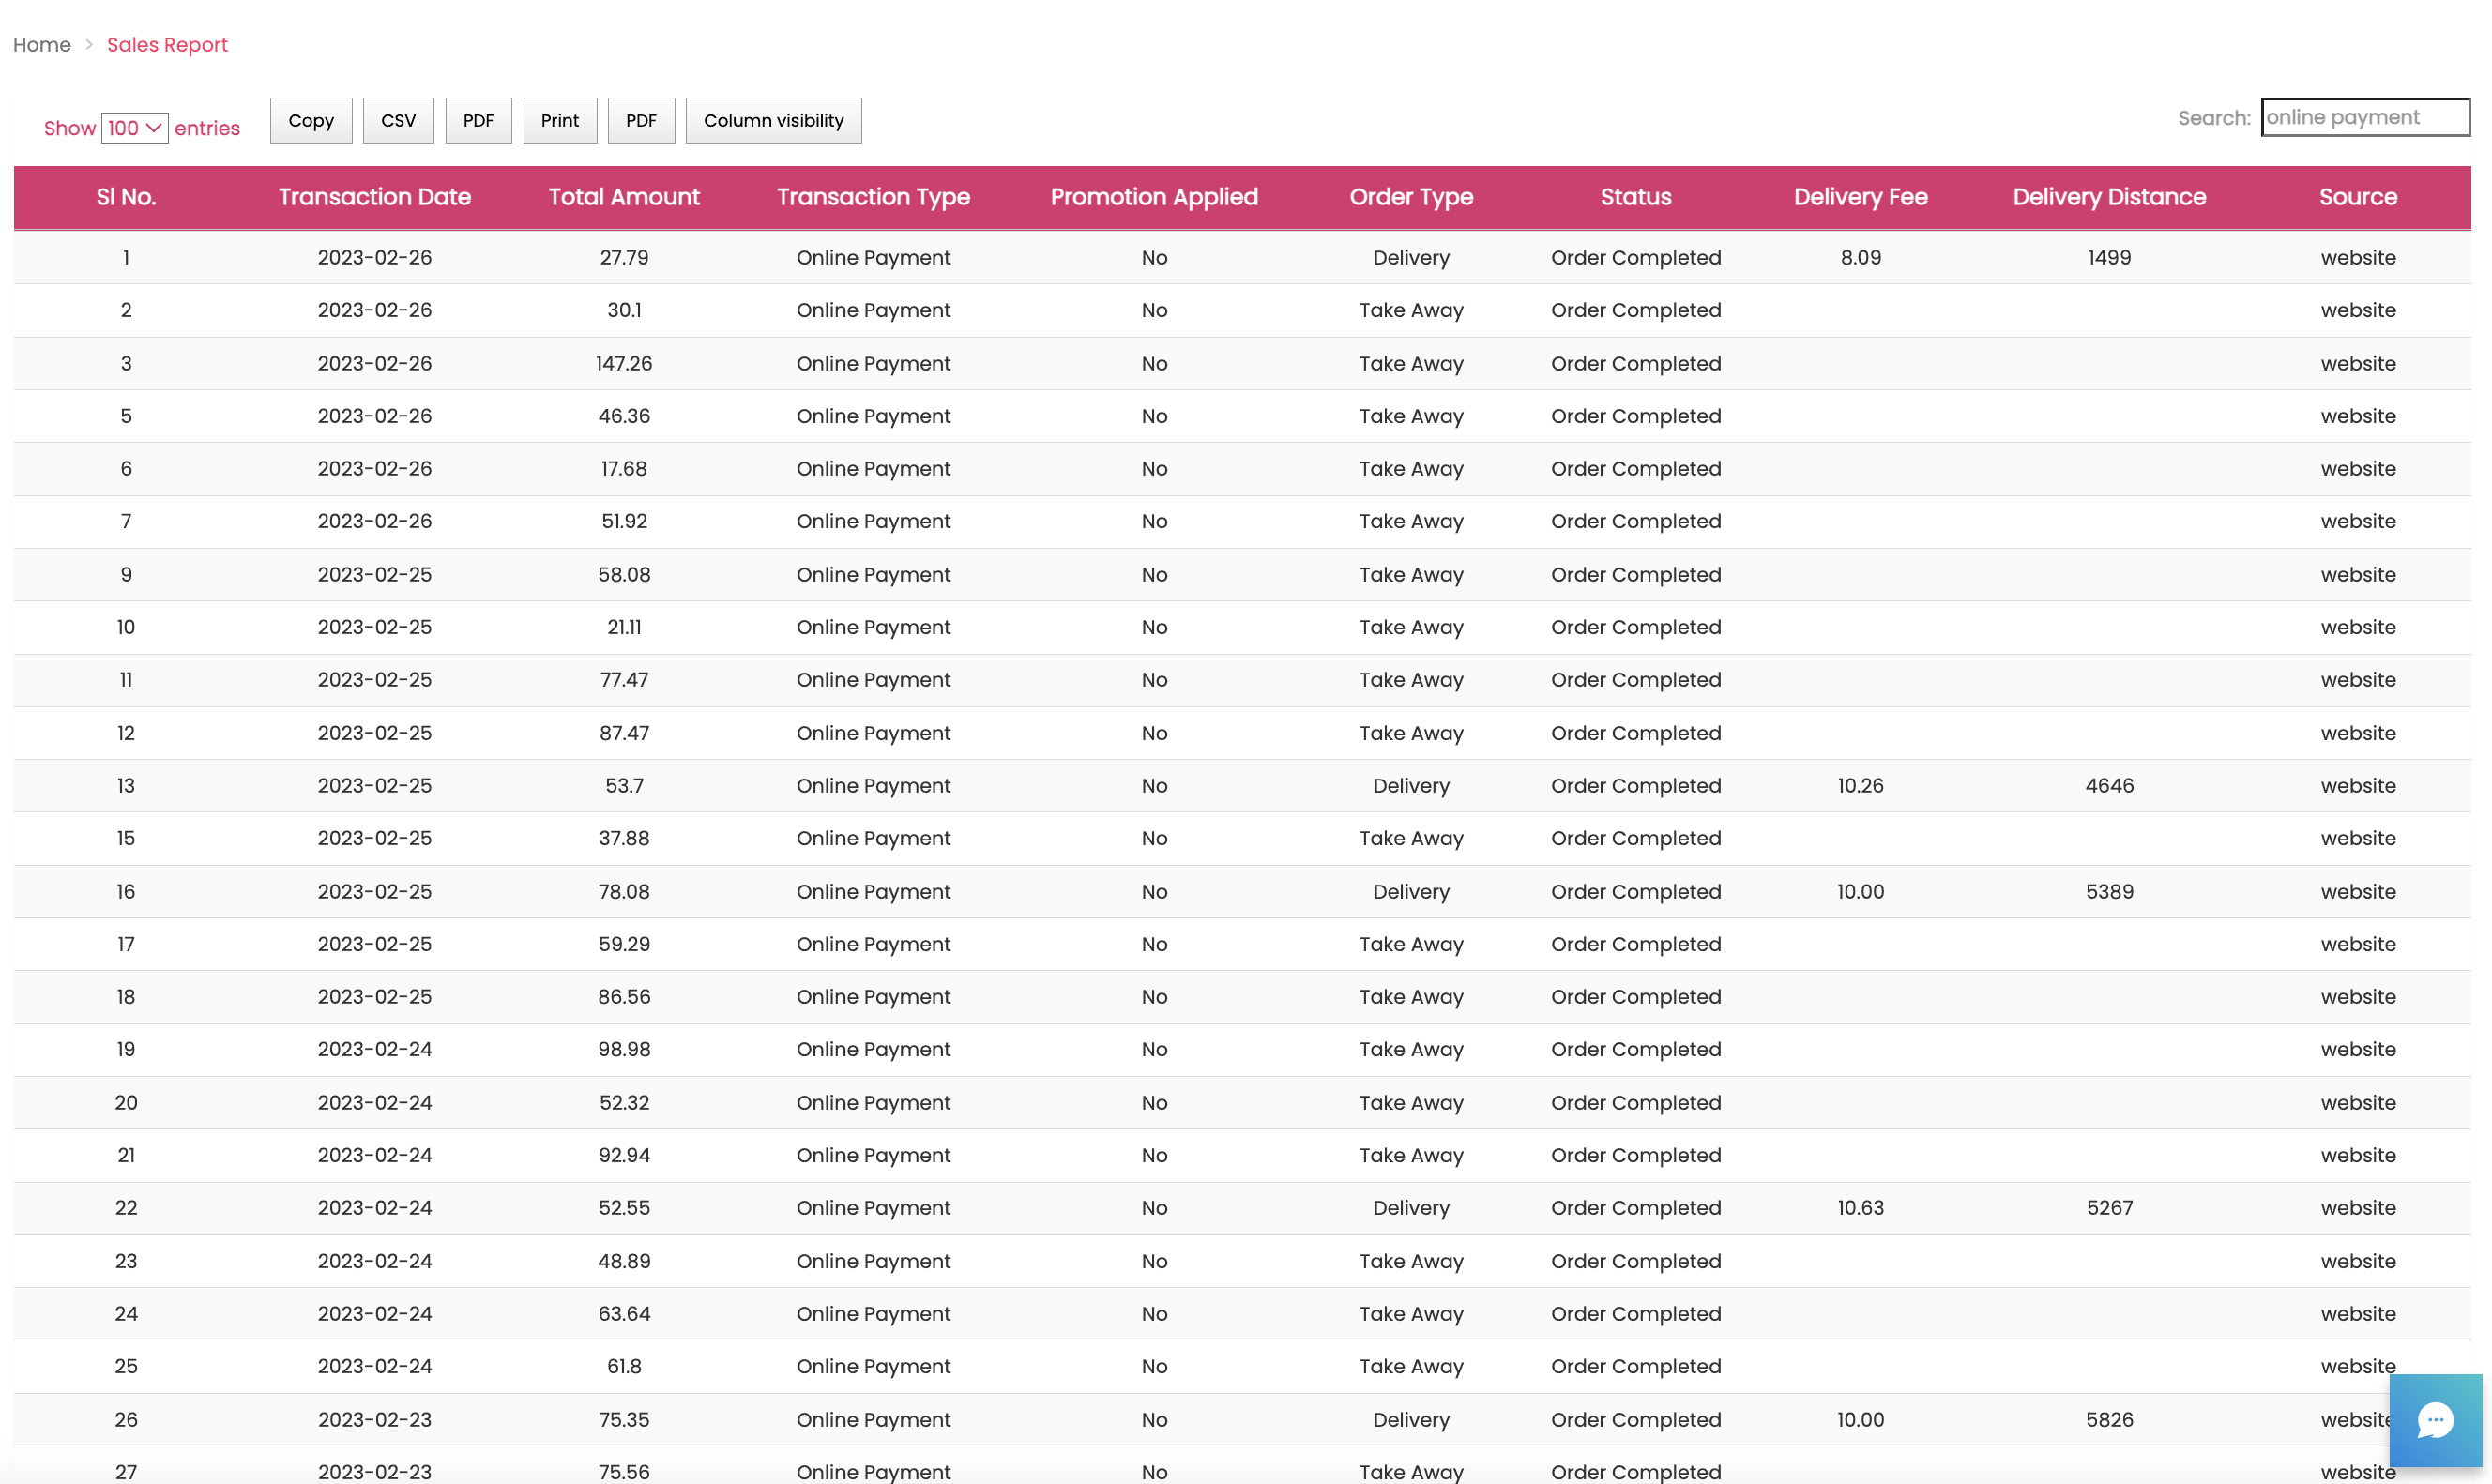Sort by Delivery Distance column header
Viewport: 2492px width, 1484px height.
click(2109, 197)
